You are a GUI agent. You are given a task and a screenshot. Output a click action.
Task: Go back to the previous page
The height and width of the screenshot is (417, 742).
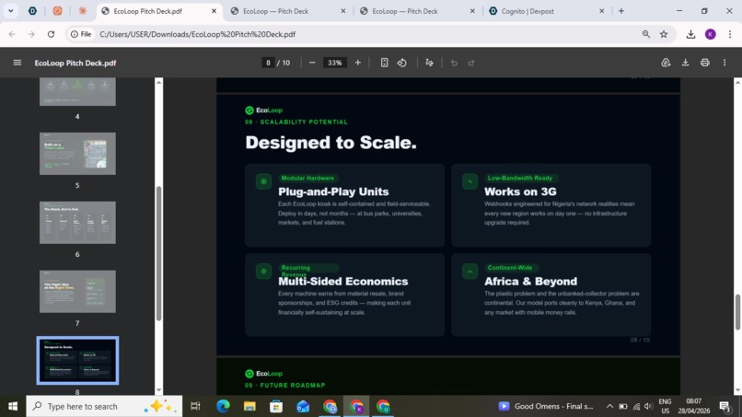[x=12, y=34]
